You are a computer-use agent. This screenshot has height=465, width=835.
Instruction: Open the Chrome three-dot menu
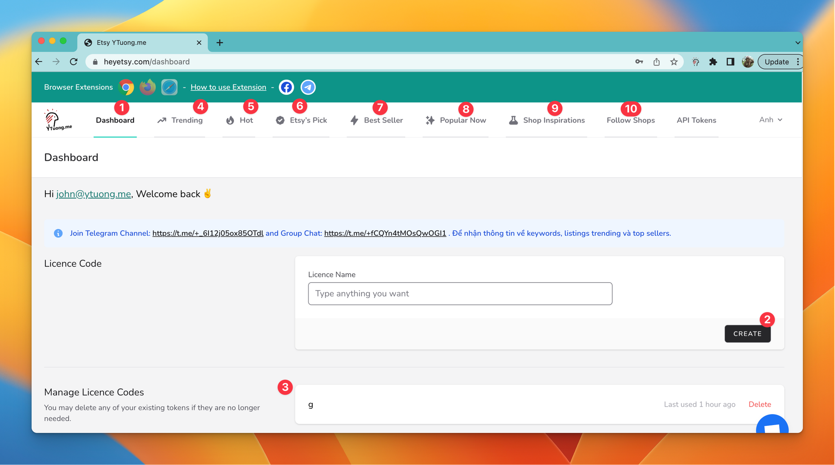coord(797,61)
